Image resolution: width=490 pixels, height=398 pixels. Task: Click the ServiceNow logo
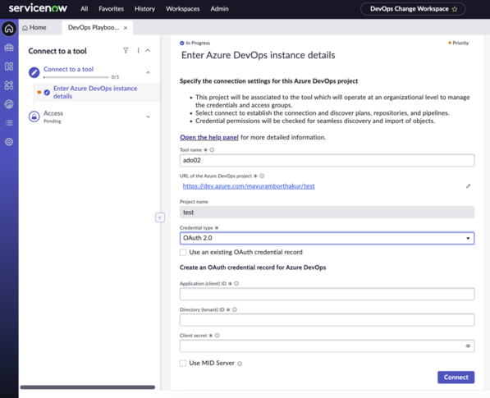pyautogui.click(x=38, y=8)
